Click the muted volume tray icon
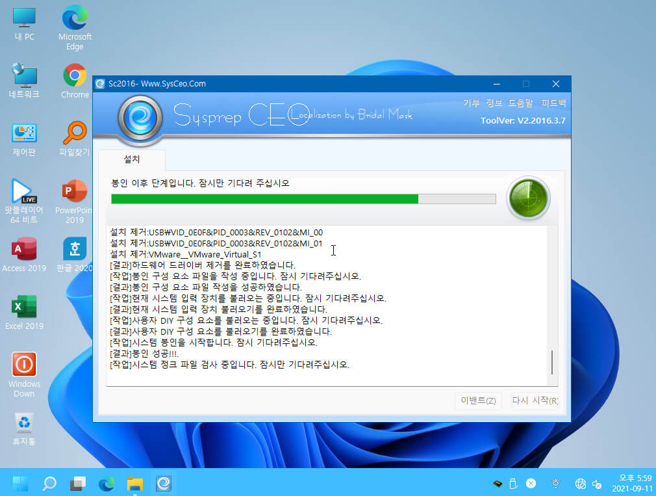Screen dimensions: 656x496 [x=597, y=484]
